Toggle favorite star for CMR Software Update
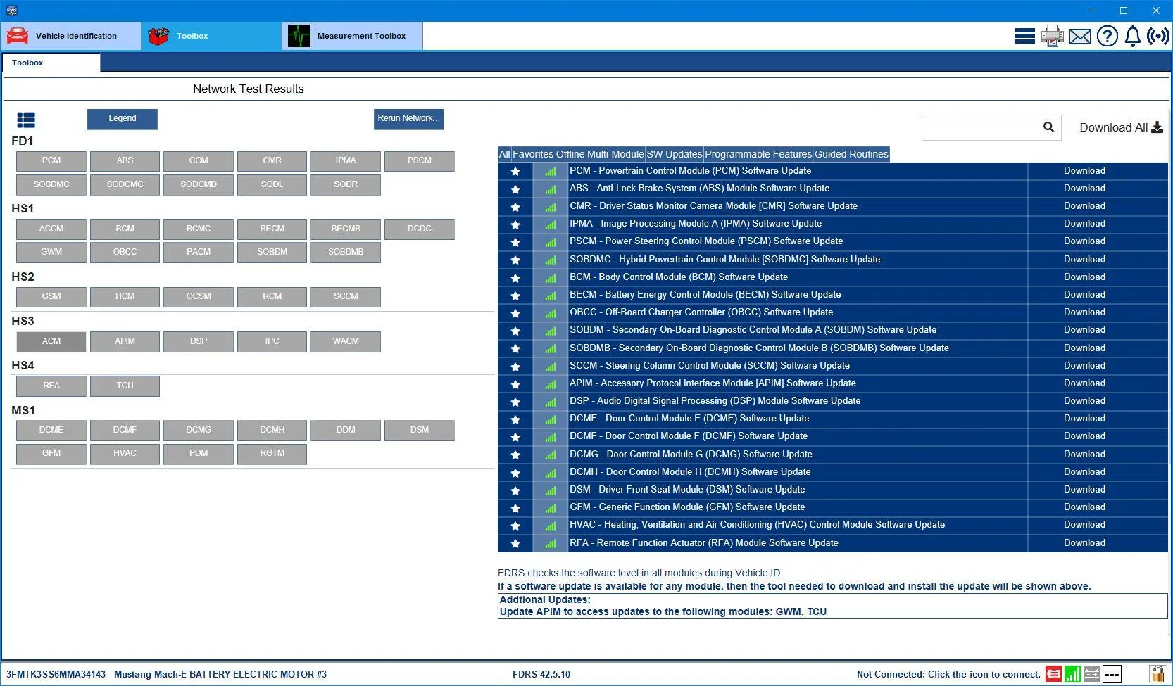Image resolution: width=1173 pixels, height=686 pixels. (515, 207)
